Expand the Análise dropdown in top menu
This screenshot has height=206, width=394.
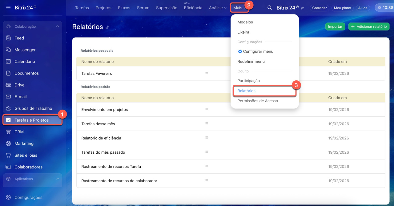(x=218, y=8)
